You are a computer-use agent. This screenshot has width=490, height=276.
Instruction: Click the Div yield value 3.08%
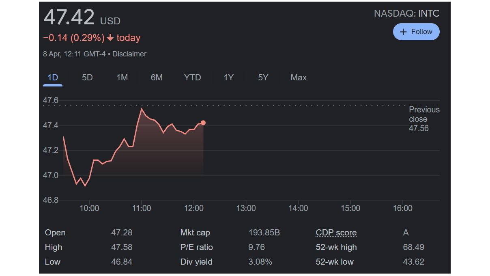(x=260, y=262)
